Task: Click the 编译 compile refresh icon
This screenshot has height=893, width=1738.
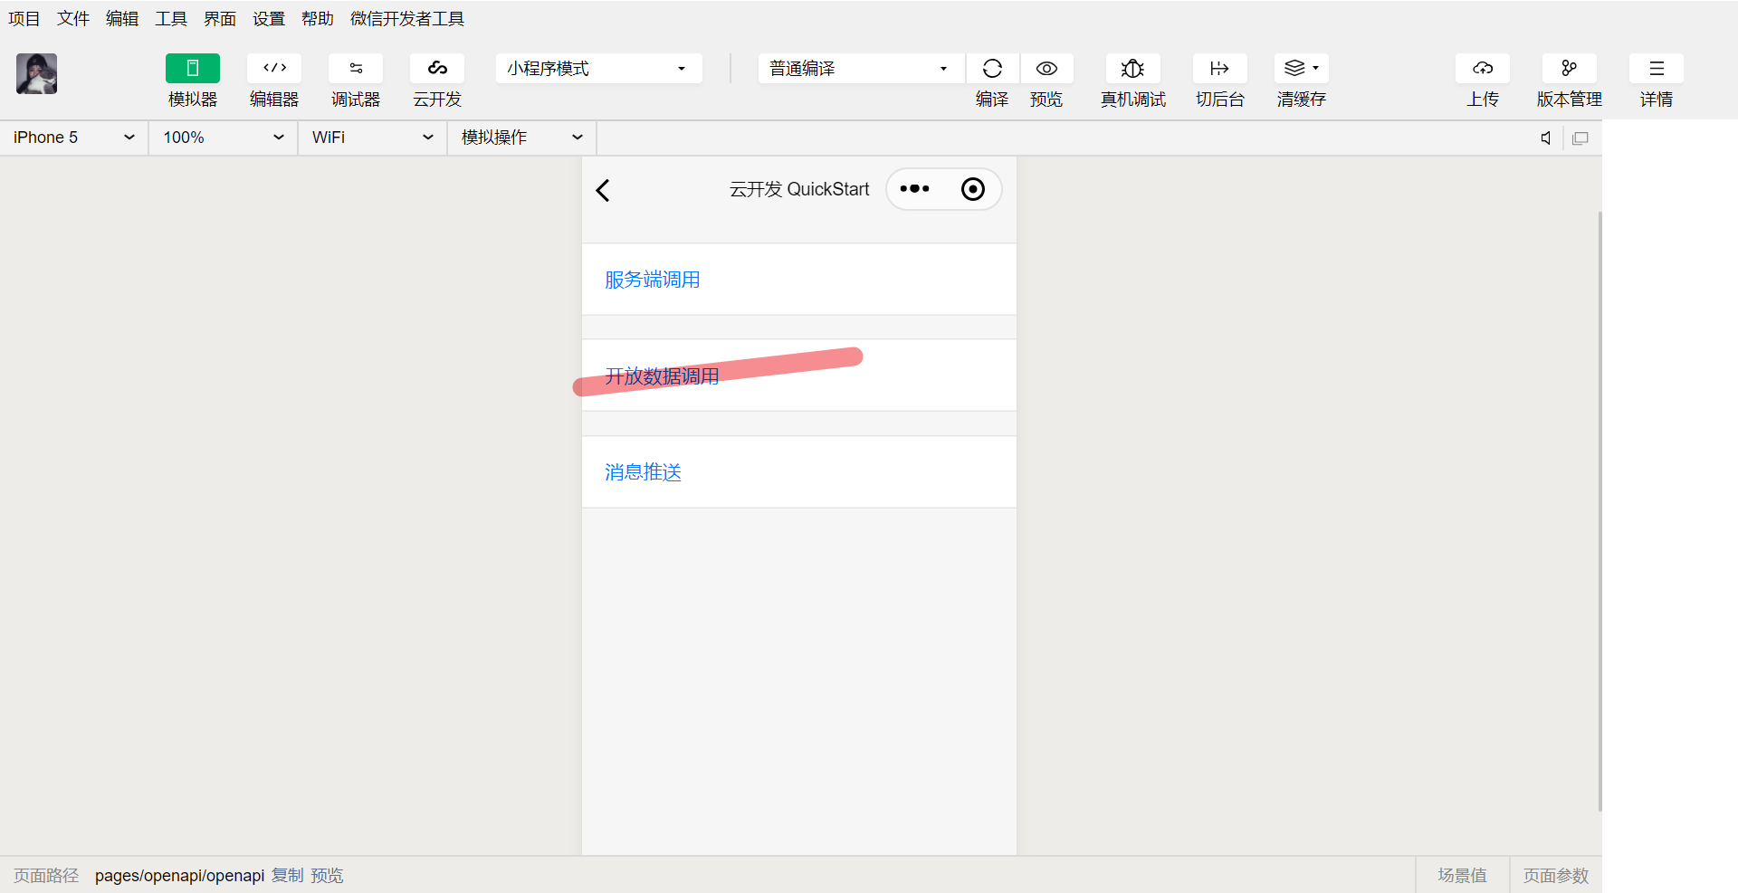Action: click(992, 69)
